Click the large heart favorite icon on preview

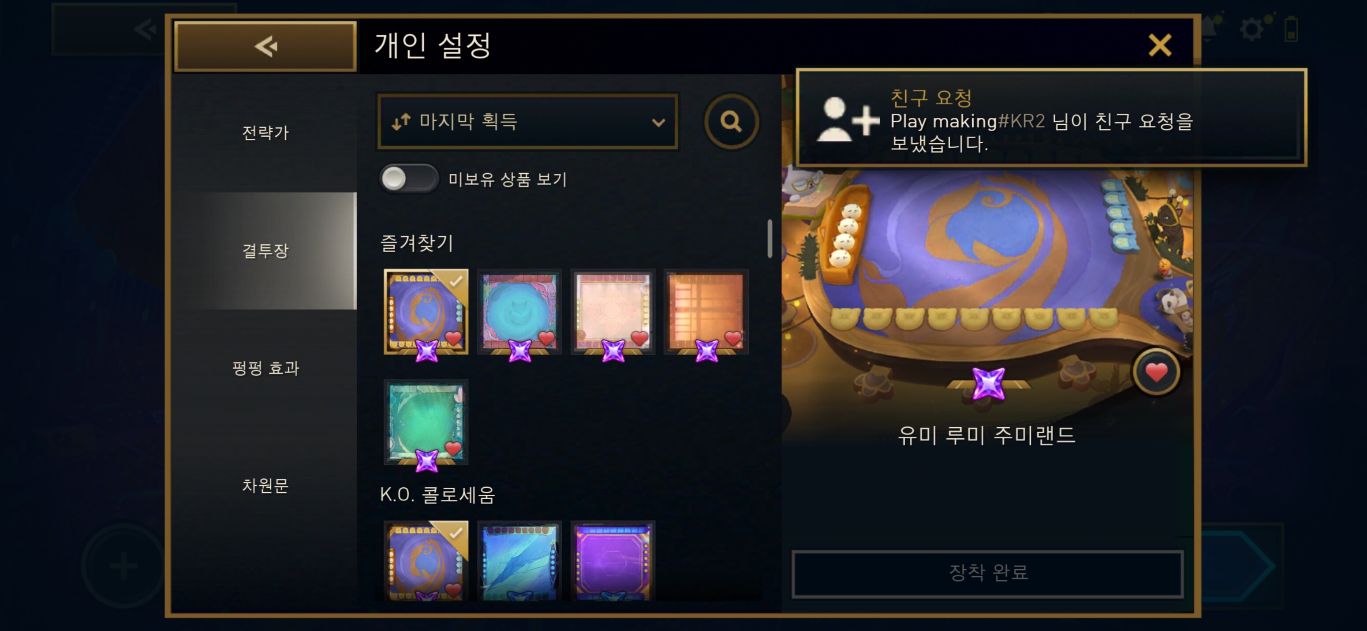tap(1157, 372)
